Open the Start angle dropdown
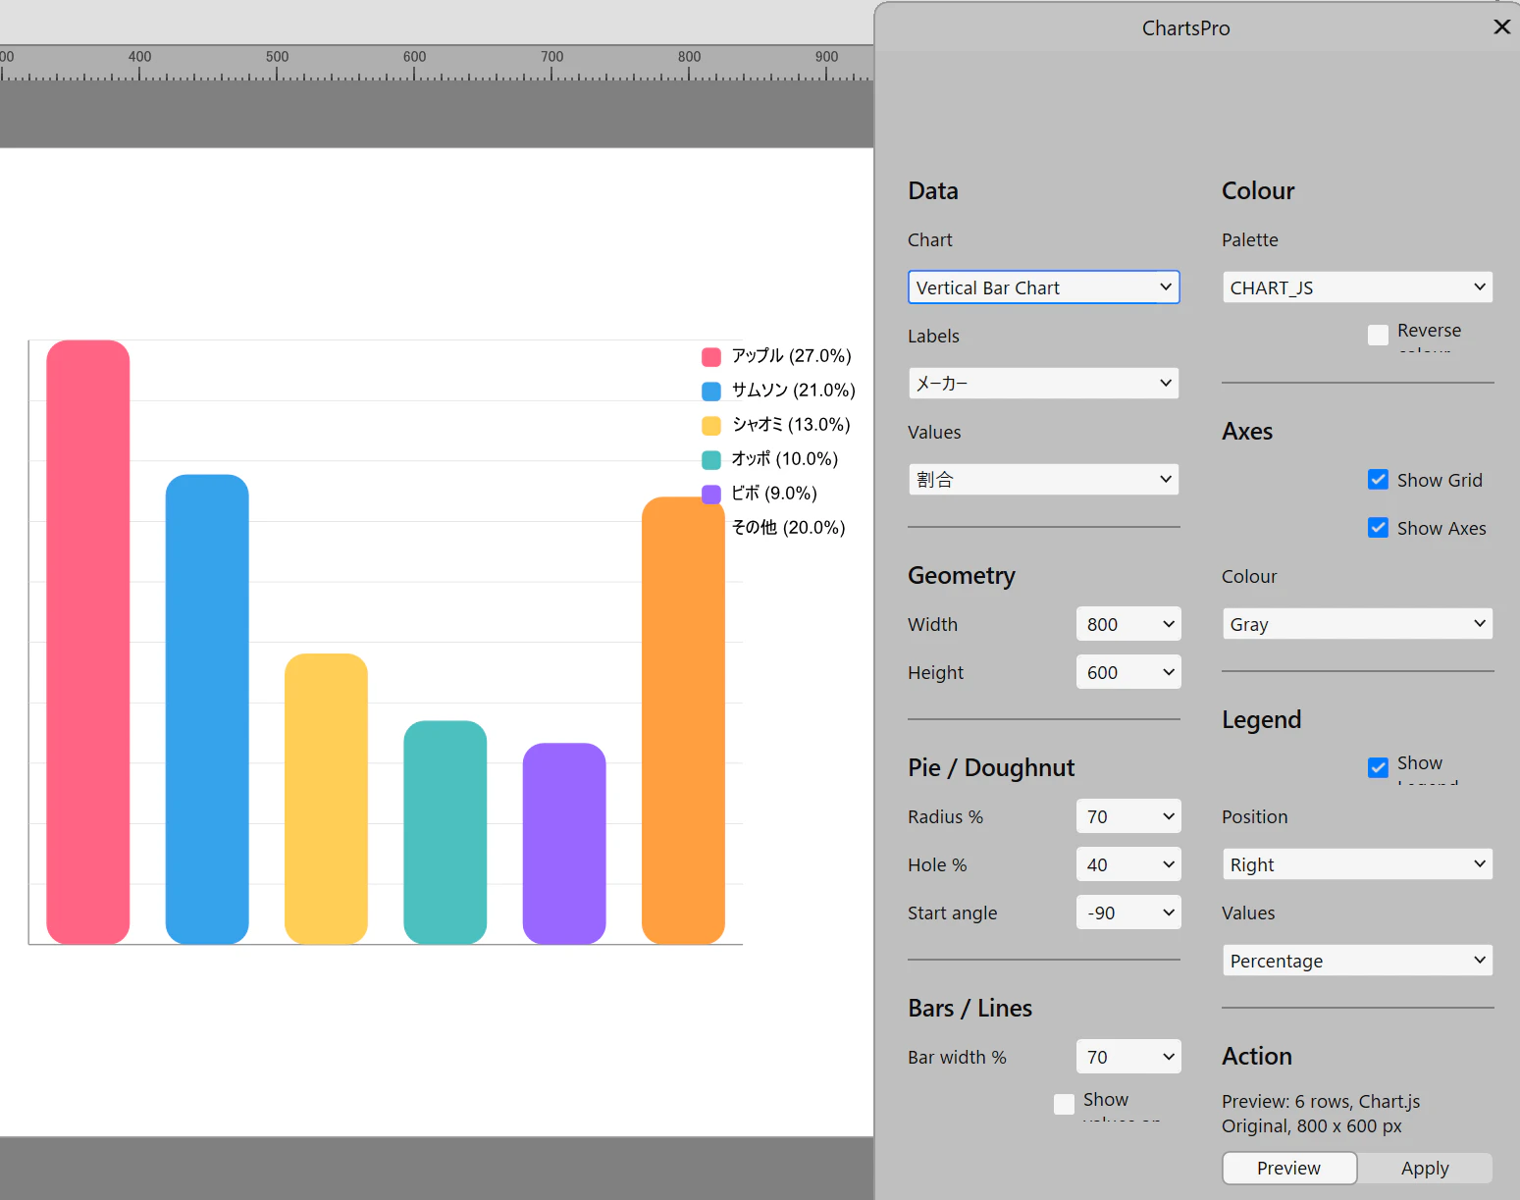The height and width of the screenshot is (1200, 1520). pos(1128,913)
